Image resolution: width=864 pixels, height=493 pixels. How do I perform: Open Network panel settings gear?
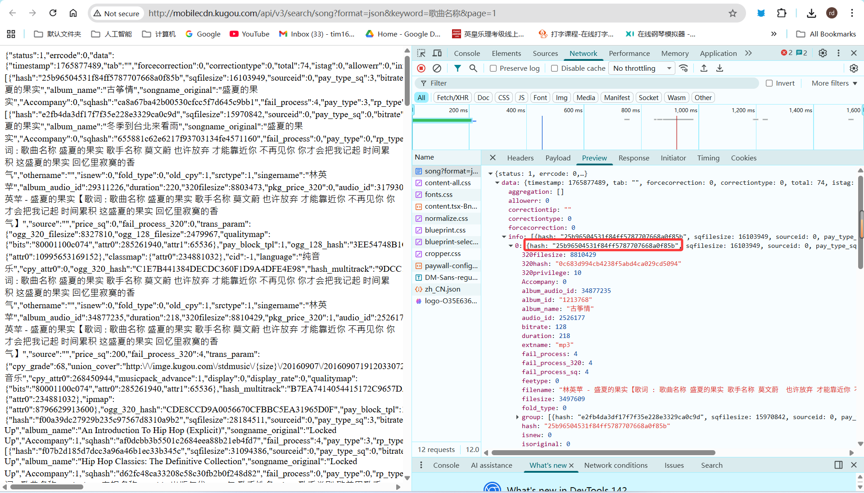tap(854, 68)
